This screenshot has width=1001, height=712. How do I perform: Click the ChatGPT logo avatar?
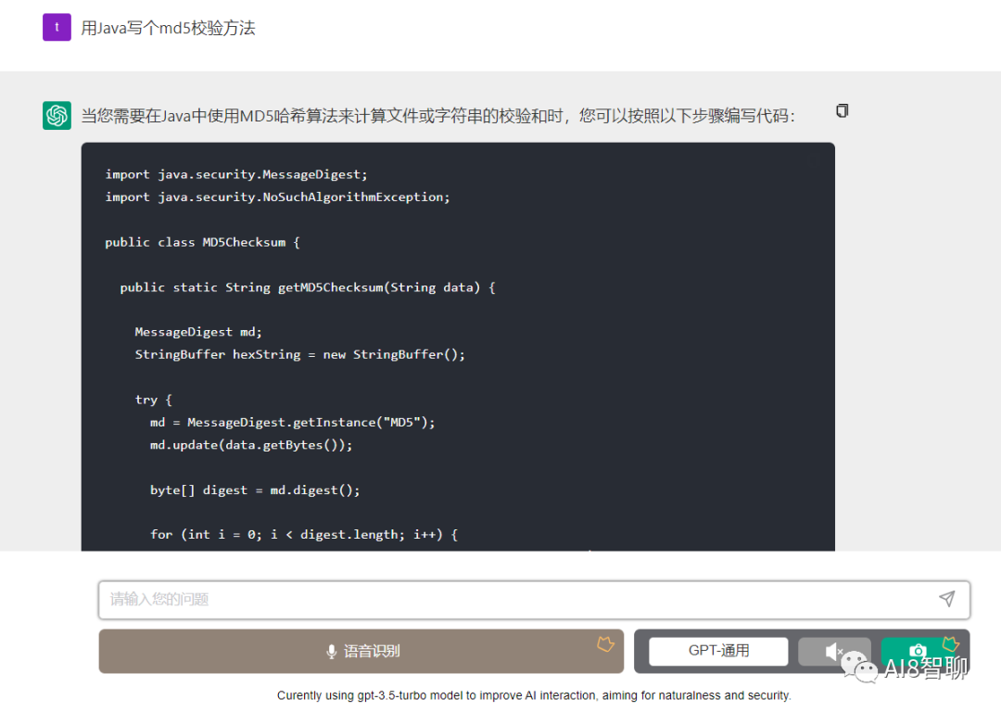[57, 115]
